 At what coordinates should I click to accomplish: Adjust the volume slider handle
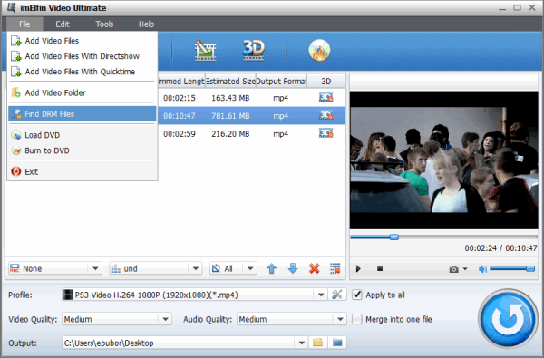coord(530,269)
